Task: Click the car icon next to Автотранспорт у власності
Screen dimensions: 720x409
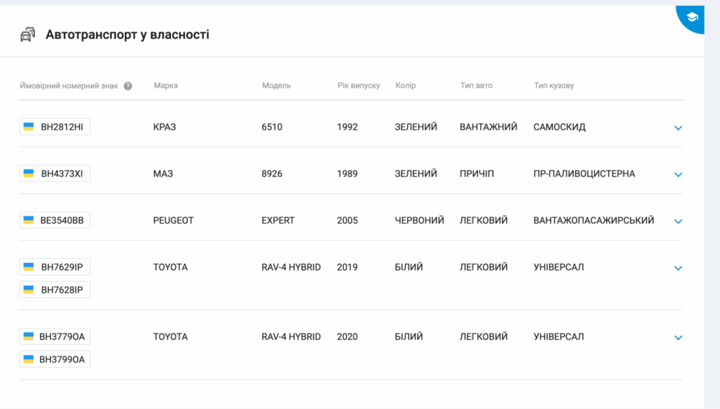Action: coord(27,34)
